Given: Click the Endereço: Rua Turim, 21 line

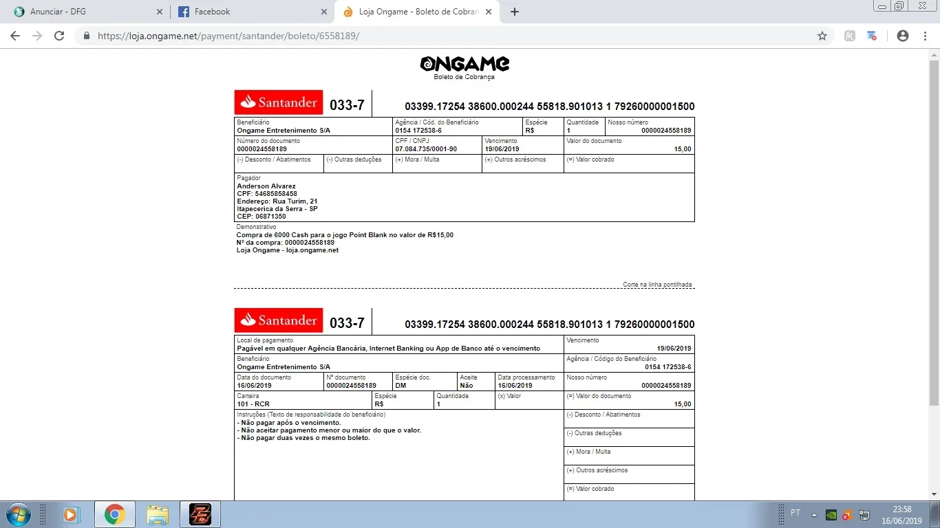Looking at the screenshot, I should pyautogui.click(x=277, y=201).
